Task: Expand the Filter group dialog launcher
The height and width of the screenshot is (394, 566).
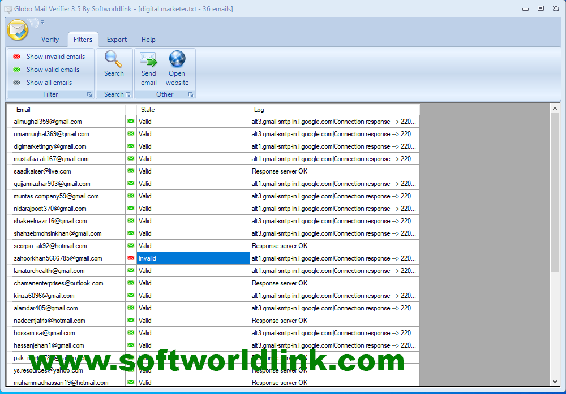Action: point(89,95)
